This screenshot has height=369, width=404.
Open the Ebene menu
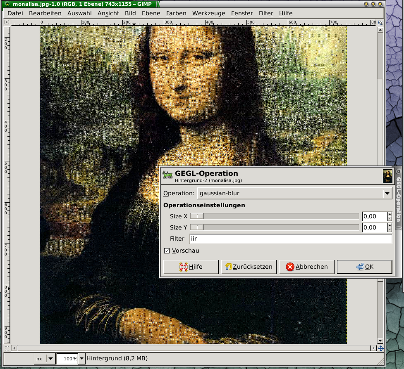coord(151,13)
